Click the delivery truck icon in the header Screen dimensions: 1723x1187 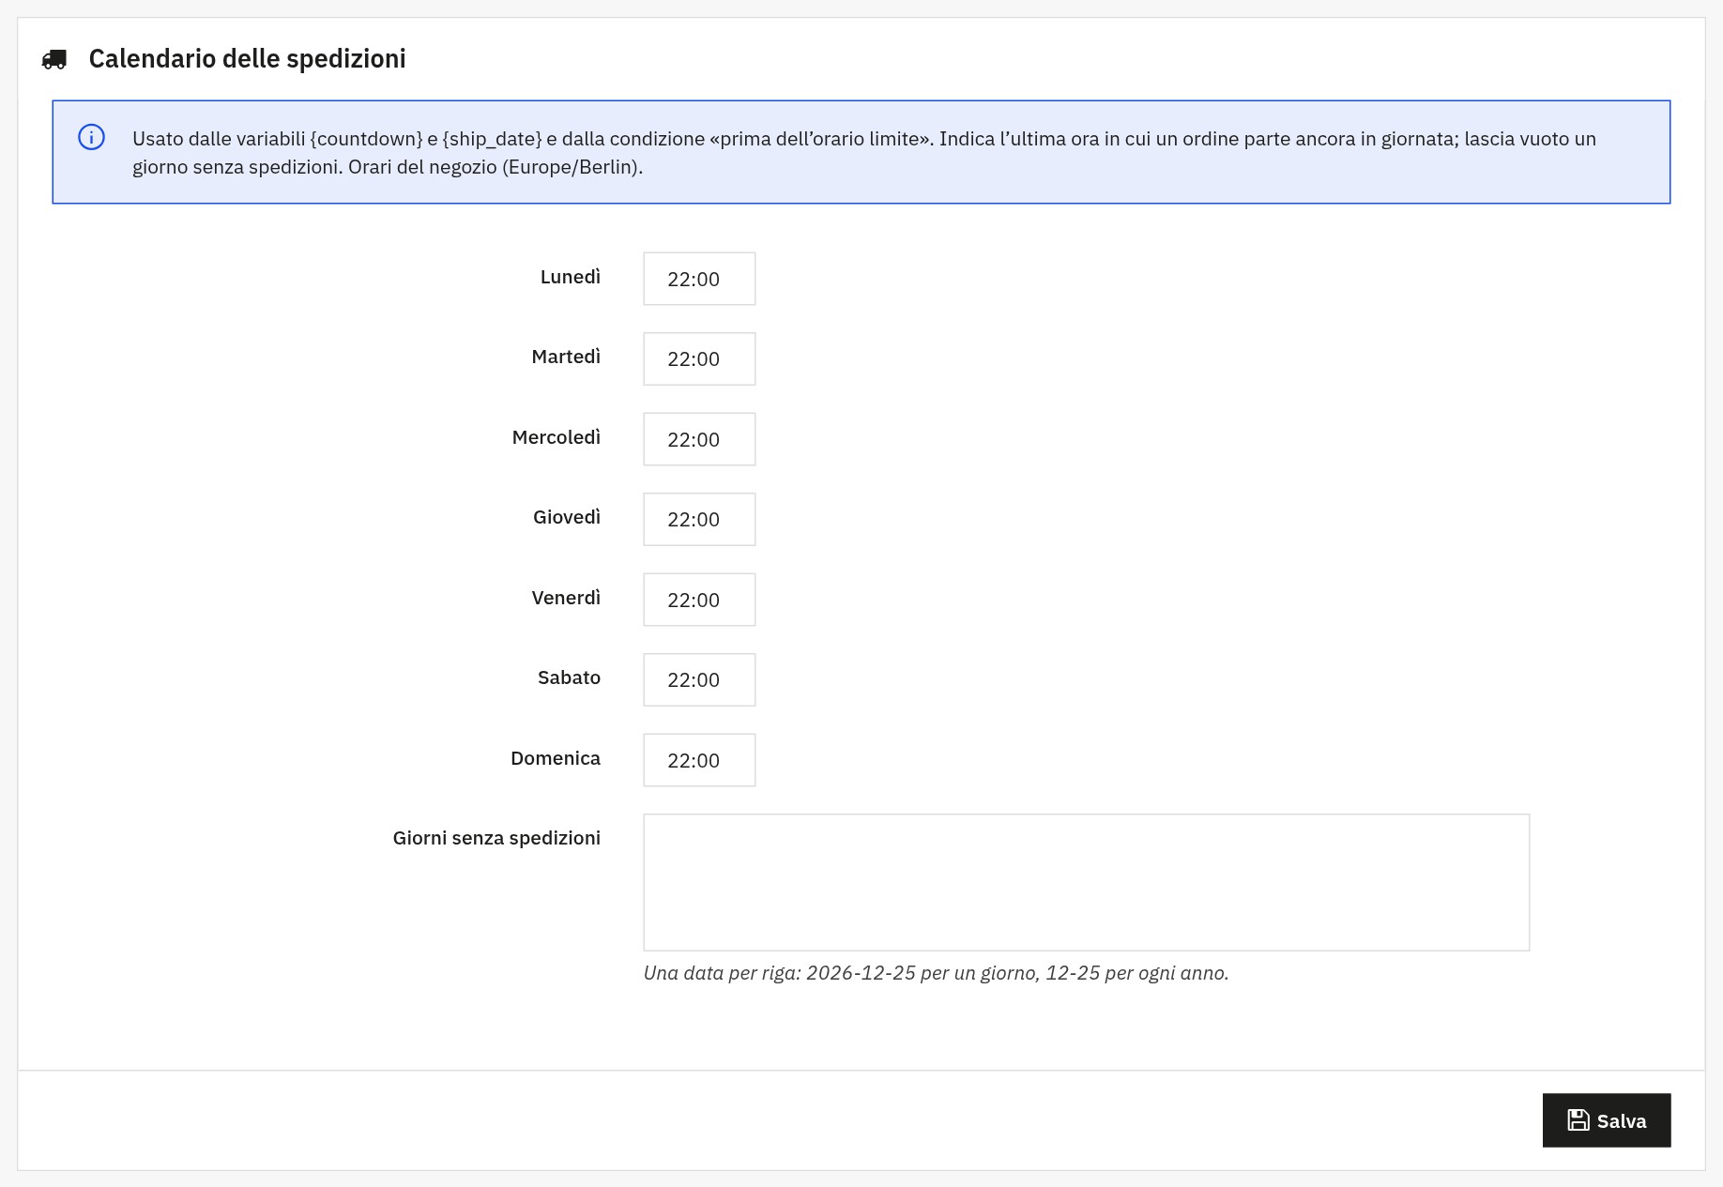[54, 59]
